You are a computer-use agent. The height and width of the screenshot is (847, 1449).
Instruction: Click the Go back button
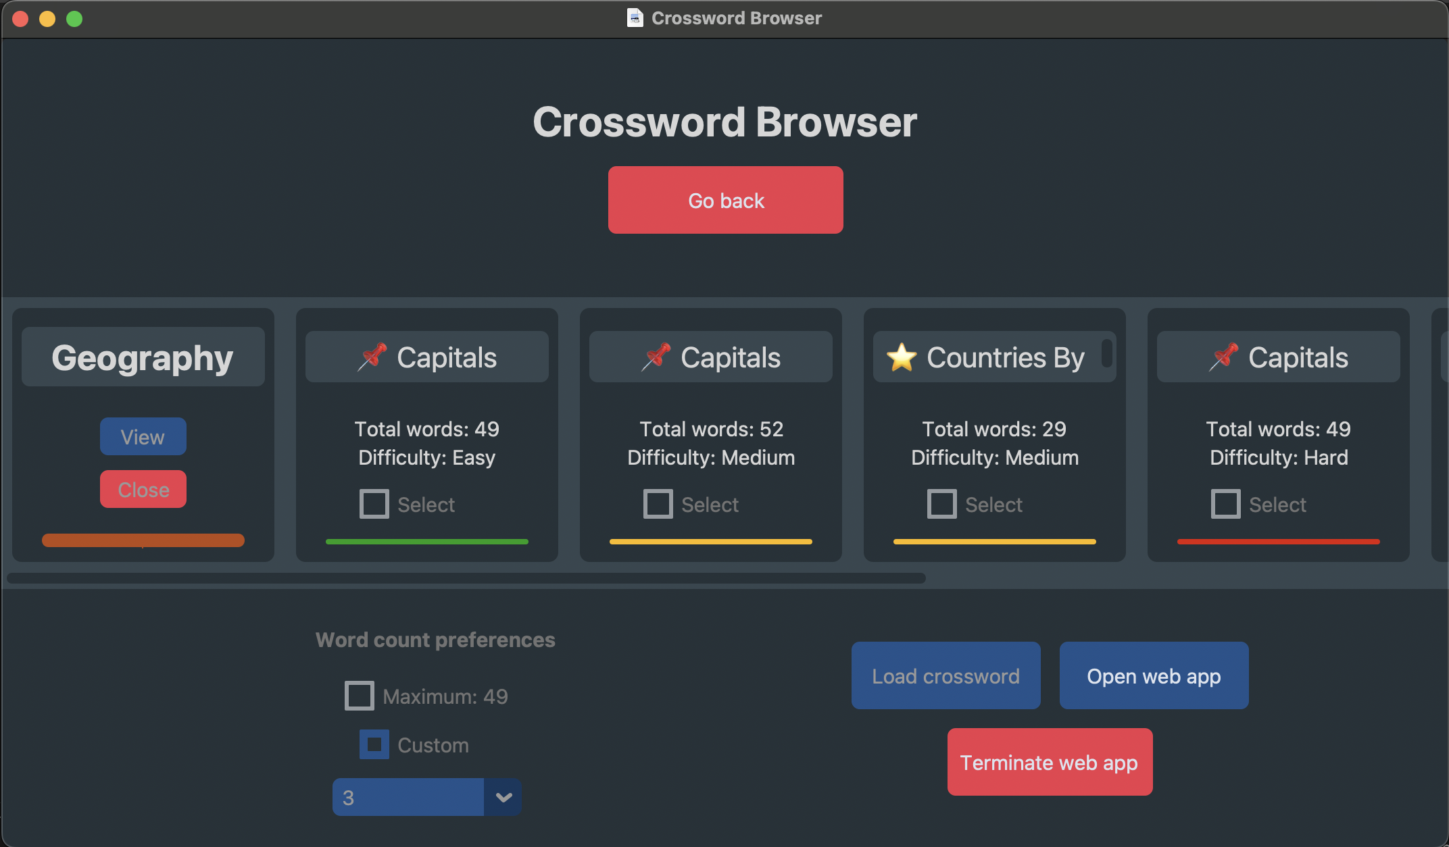click(725, 200)
